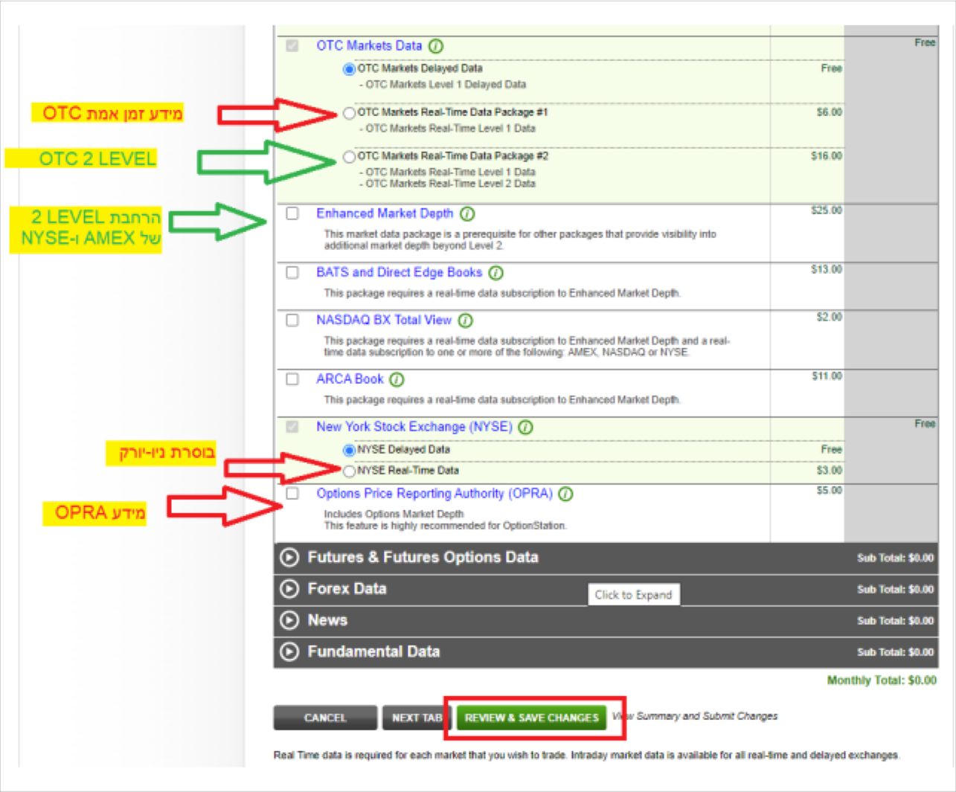Tick the ARCA Book checkbox

[292, 379]
